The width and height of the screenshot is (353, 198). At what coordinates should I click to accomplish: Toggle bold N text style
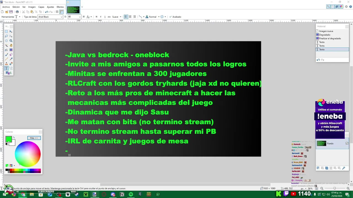pos(96,17)
